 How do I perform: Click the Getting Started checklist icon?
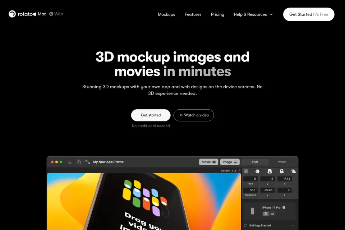coord(246,225)
